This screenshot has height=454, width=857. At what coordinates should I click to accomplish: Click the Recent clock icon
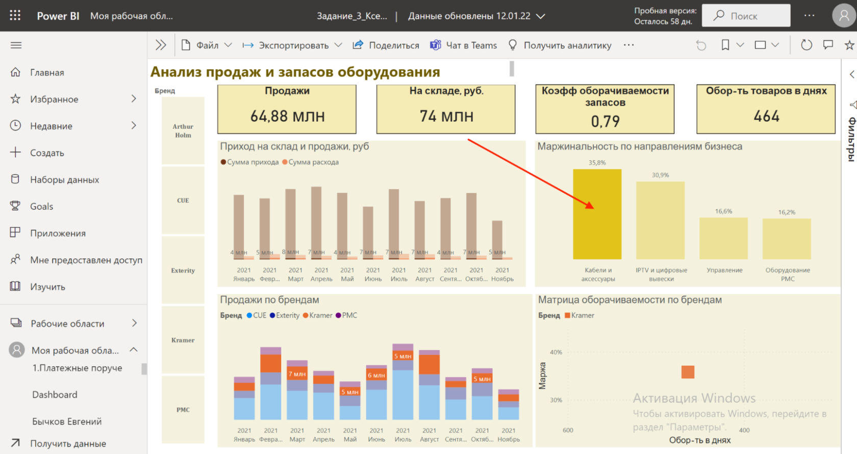pos(15,125)
